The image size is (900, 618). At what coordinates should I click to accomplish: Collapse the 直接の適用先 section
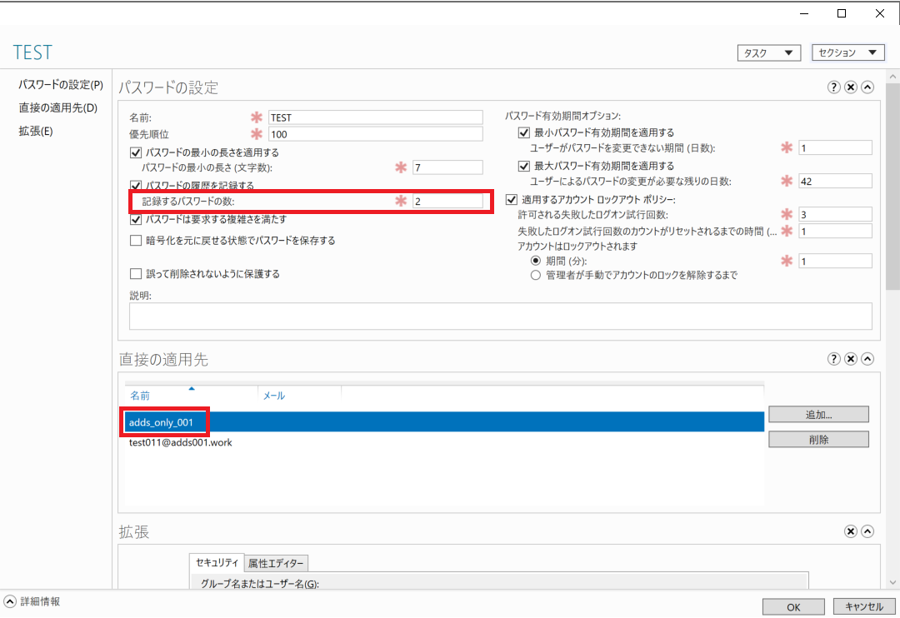tap(867, 359)
